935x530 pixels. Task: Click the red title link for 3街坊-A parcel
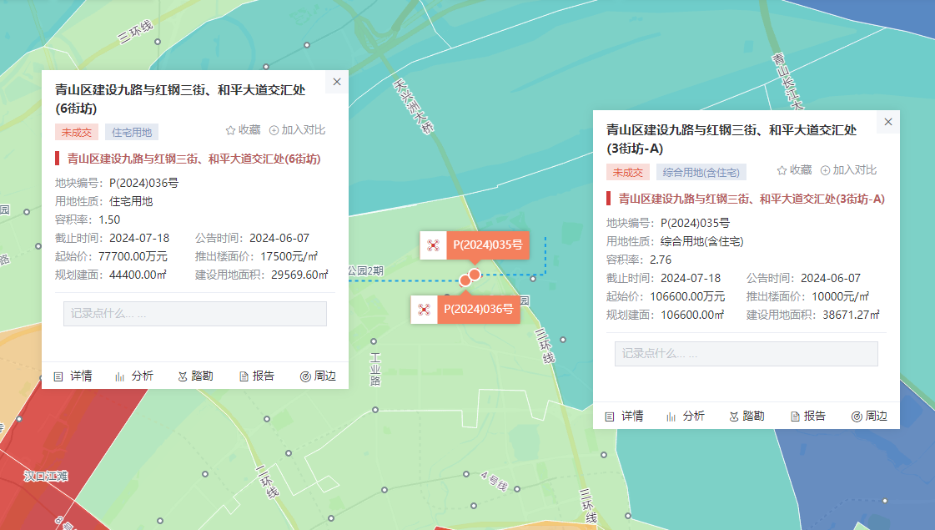point(752,199)
